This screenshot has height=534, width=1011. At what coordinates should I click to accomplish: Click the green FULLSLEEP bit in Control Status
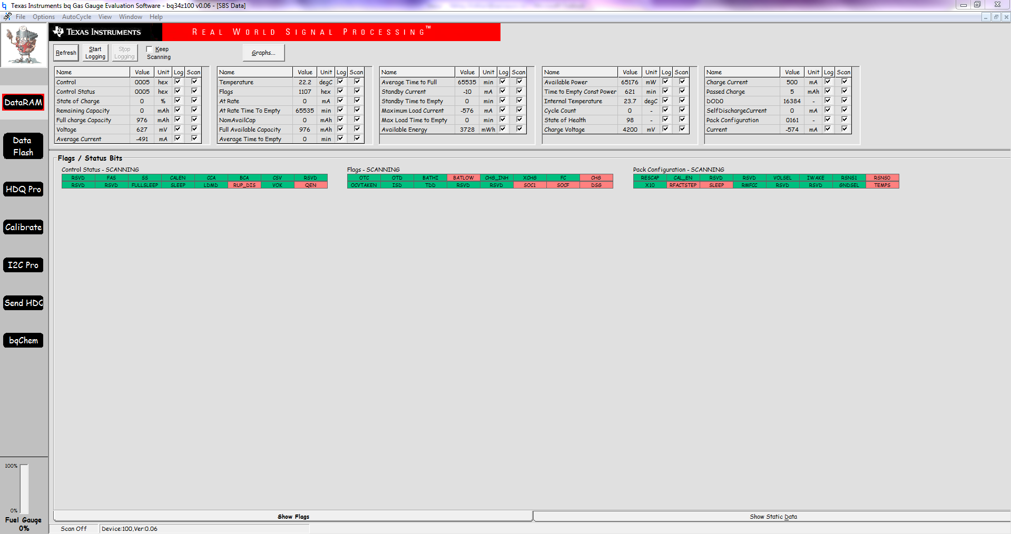[x=145, y=185]
